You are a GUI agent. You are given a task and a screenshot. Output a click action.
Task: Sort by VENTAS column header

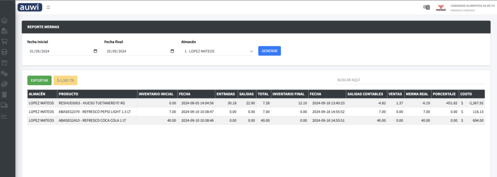click(x=395, y=94)
